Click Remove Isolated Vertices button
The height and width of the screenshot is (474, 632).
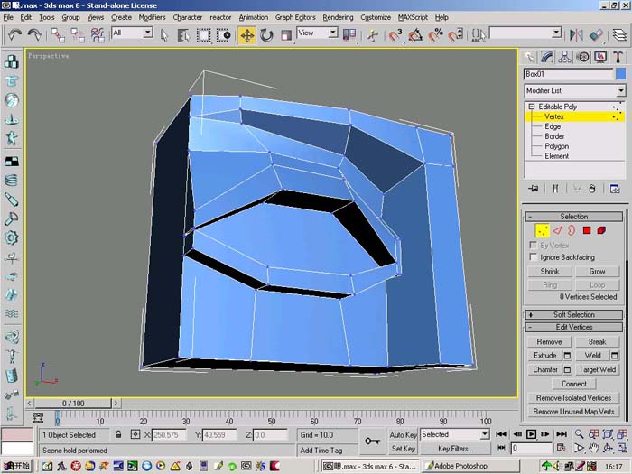tap(573, 398)
